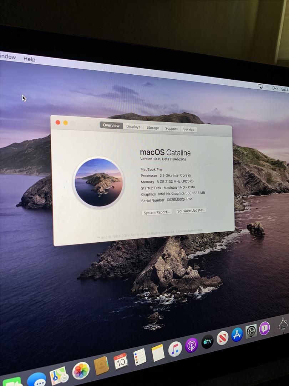Screen dimensions: 289x386
Task: Open Podcasts from the Dock
Action: tap(192, 345)
